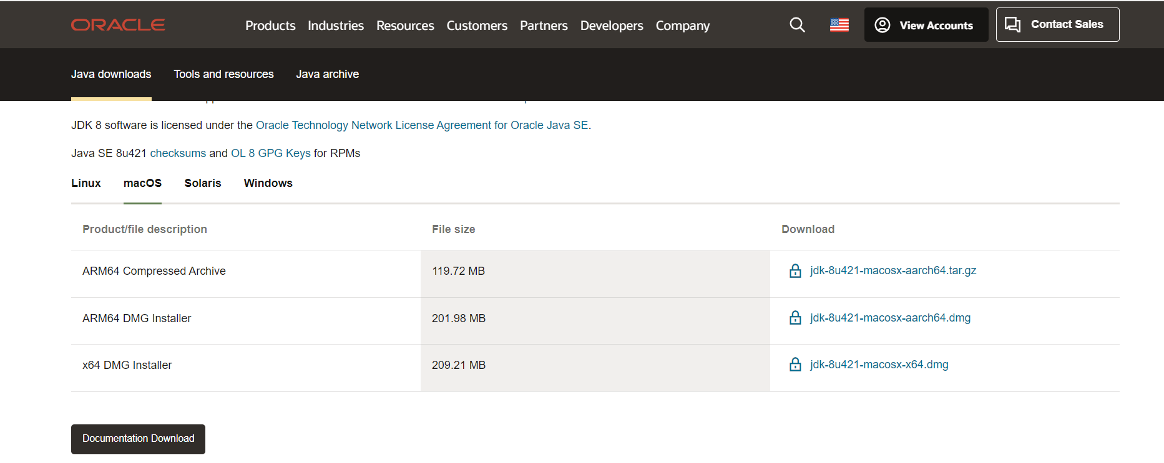Image resolution: width=1164 pixels, height=463 pixels.
Task: Switch to the Windows tab
Action: 268,183
